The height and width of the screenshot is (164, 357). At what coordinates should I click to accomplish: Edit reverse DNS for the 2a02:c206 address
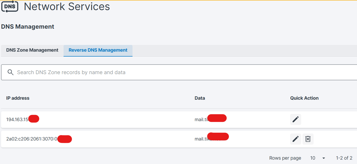296,139
